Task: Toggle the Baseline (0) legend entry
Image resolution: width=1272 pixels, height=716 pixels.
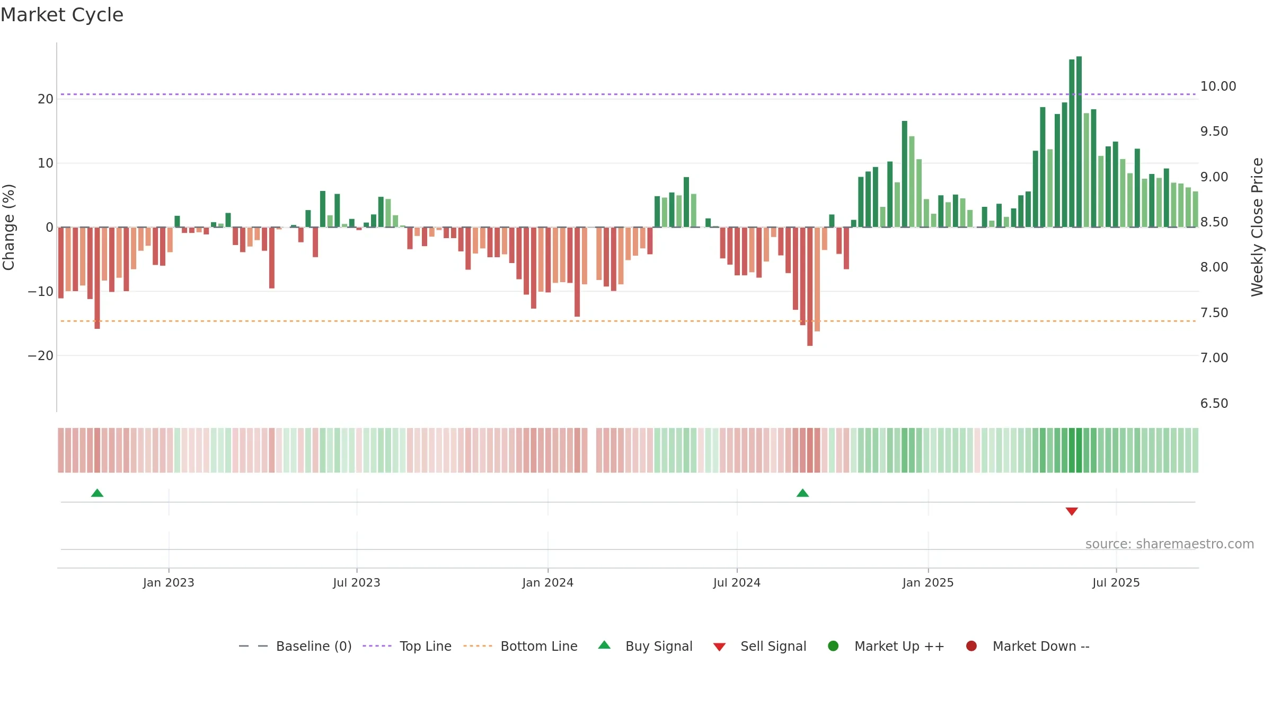Action: tap(295, 646)
